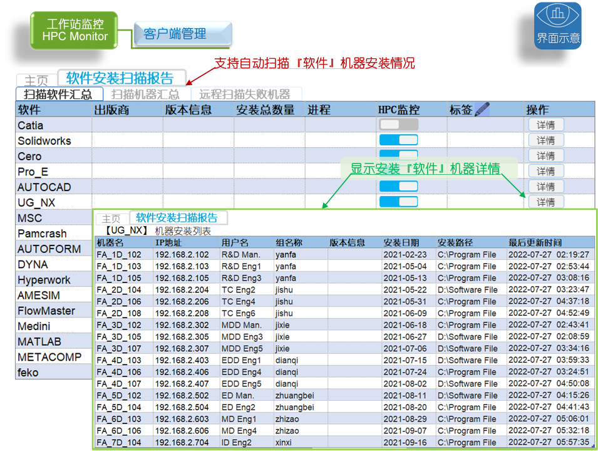
Task: Select machine FA_7D_104 row
Action: coord(345,442)
